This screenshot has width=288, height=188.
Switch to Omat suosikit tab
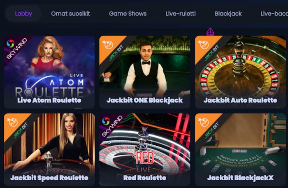70,14
